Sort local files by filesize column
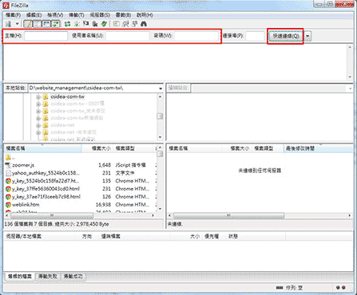This screenshot has width=357, height=295. click(x=97, y=148)
